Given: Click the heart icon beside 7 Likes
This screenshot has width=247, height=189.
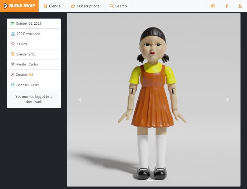Looking at the screenshot, I should [13, 44].
